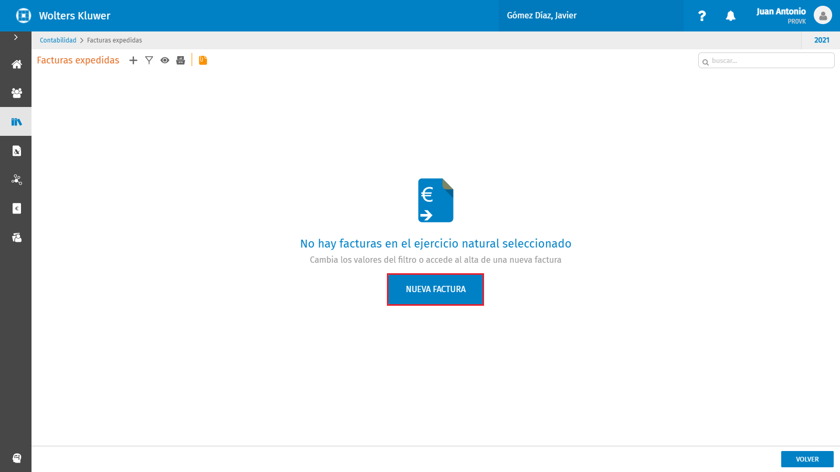Expand the left sidebar with the chevron

(16, 37)
